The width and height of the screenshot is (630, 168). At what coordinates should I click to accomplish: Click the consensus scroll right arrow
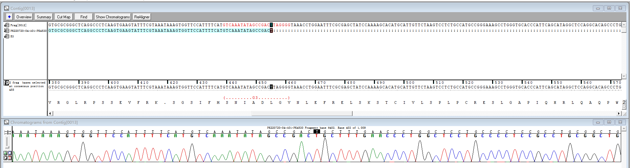619,113
